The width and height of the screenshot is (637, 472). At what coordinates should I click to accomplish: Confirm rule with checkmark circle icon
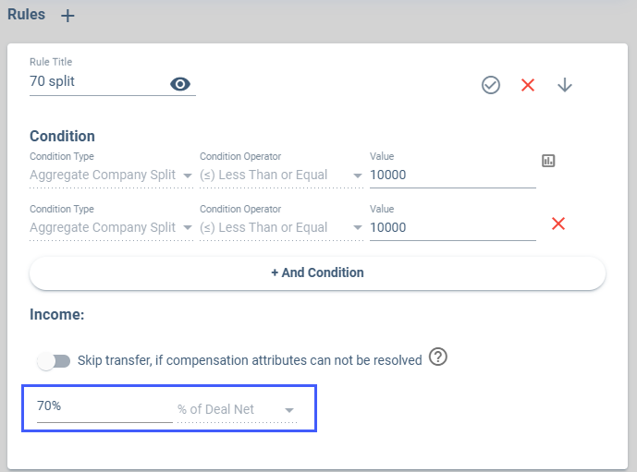point(491,85)
